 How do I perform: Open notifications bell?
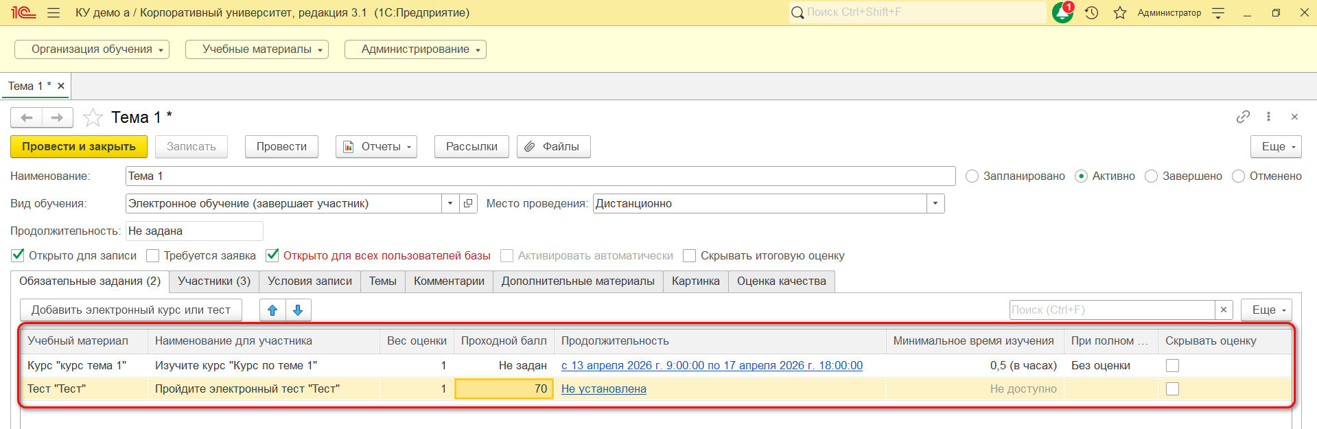[1062, 12]
